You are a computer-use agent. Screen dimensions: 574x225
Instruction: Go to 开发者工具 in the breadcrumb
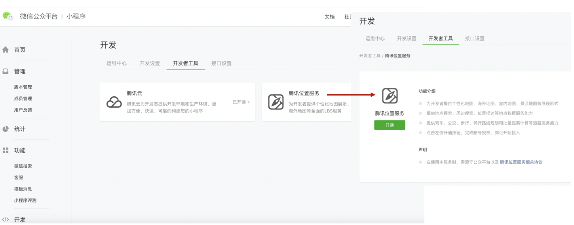(369, 56)
